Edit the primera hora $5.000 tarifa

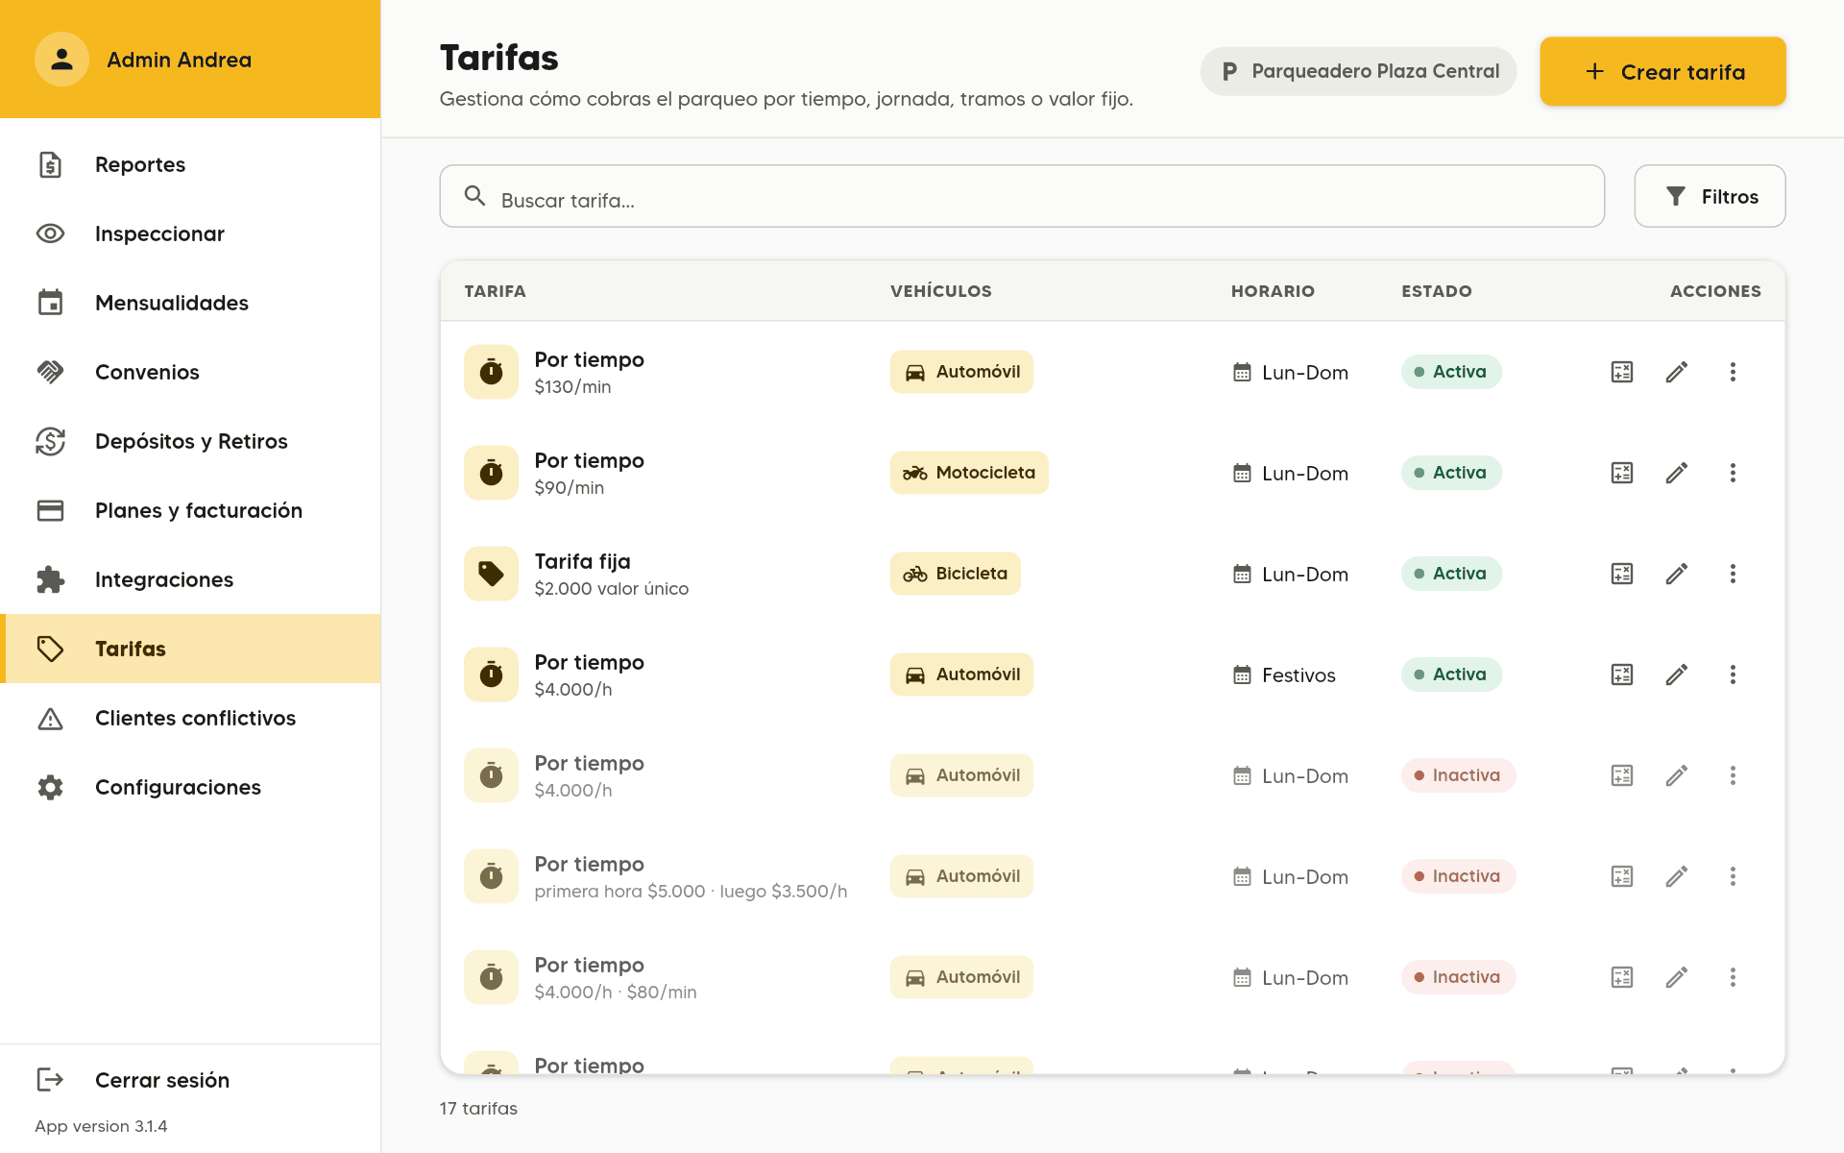(1677, 876)
